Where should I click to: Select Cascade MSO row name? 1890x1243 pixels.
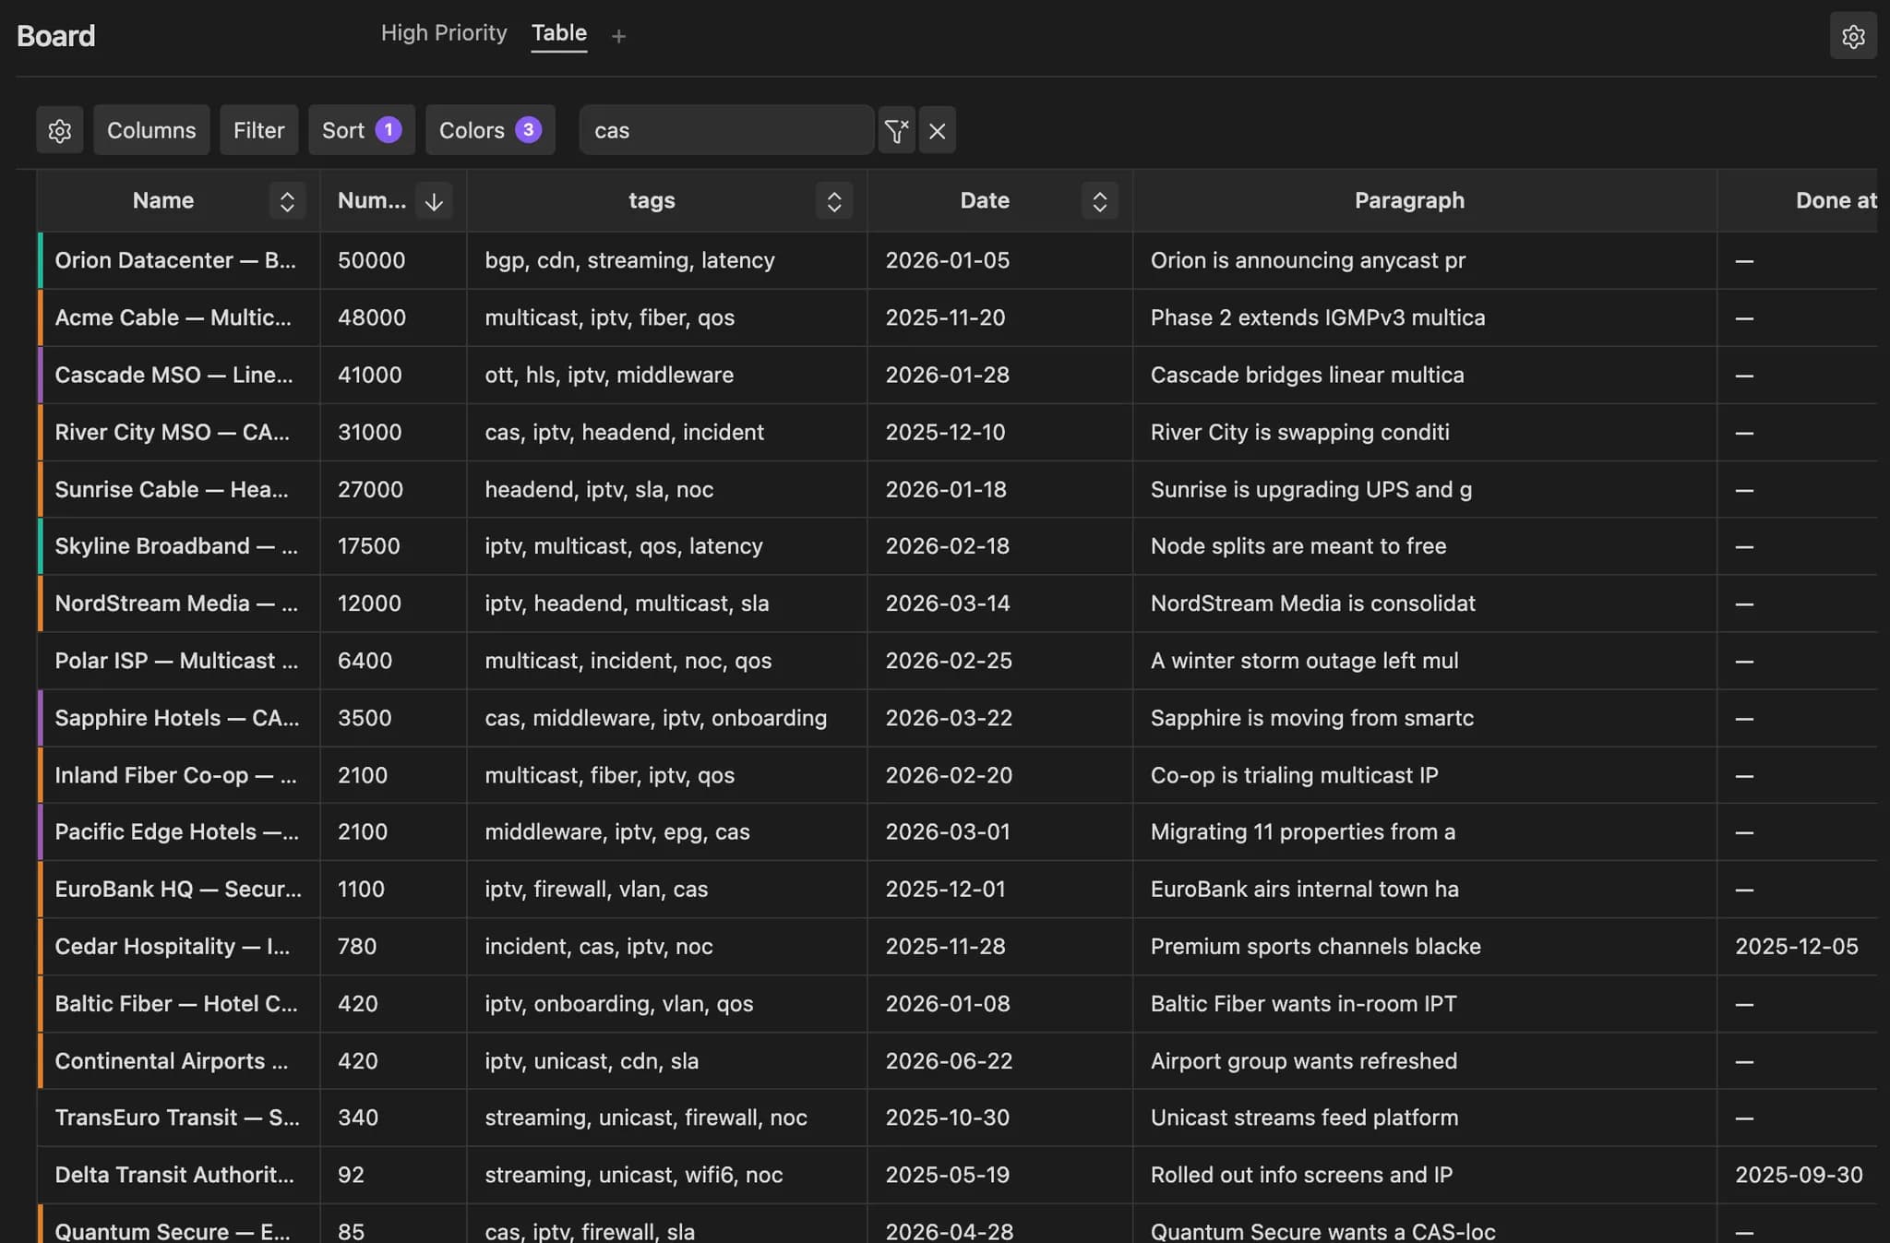[173, 375]
